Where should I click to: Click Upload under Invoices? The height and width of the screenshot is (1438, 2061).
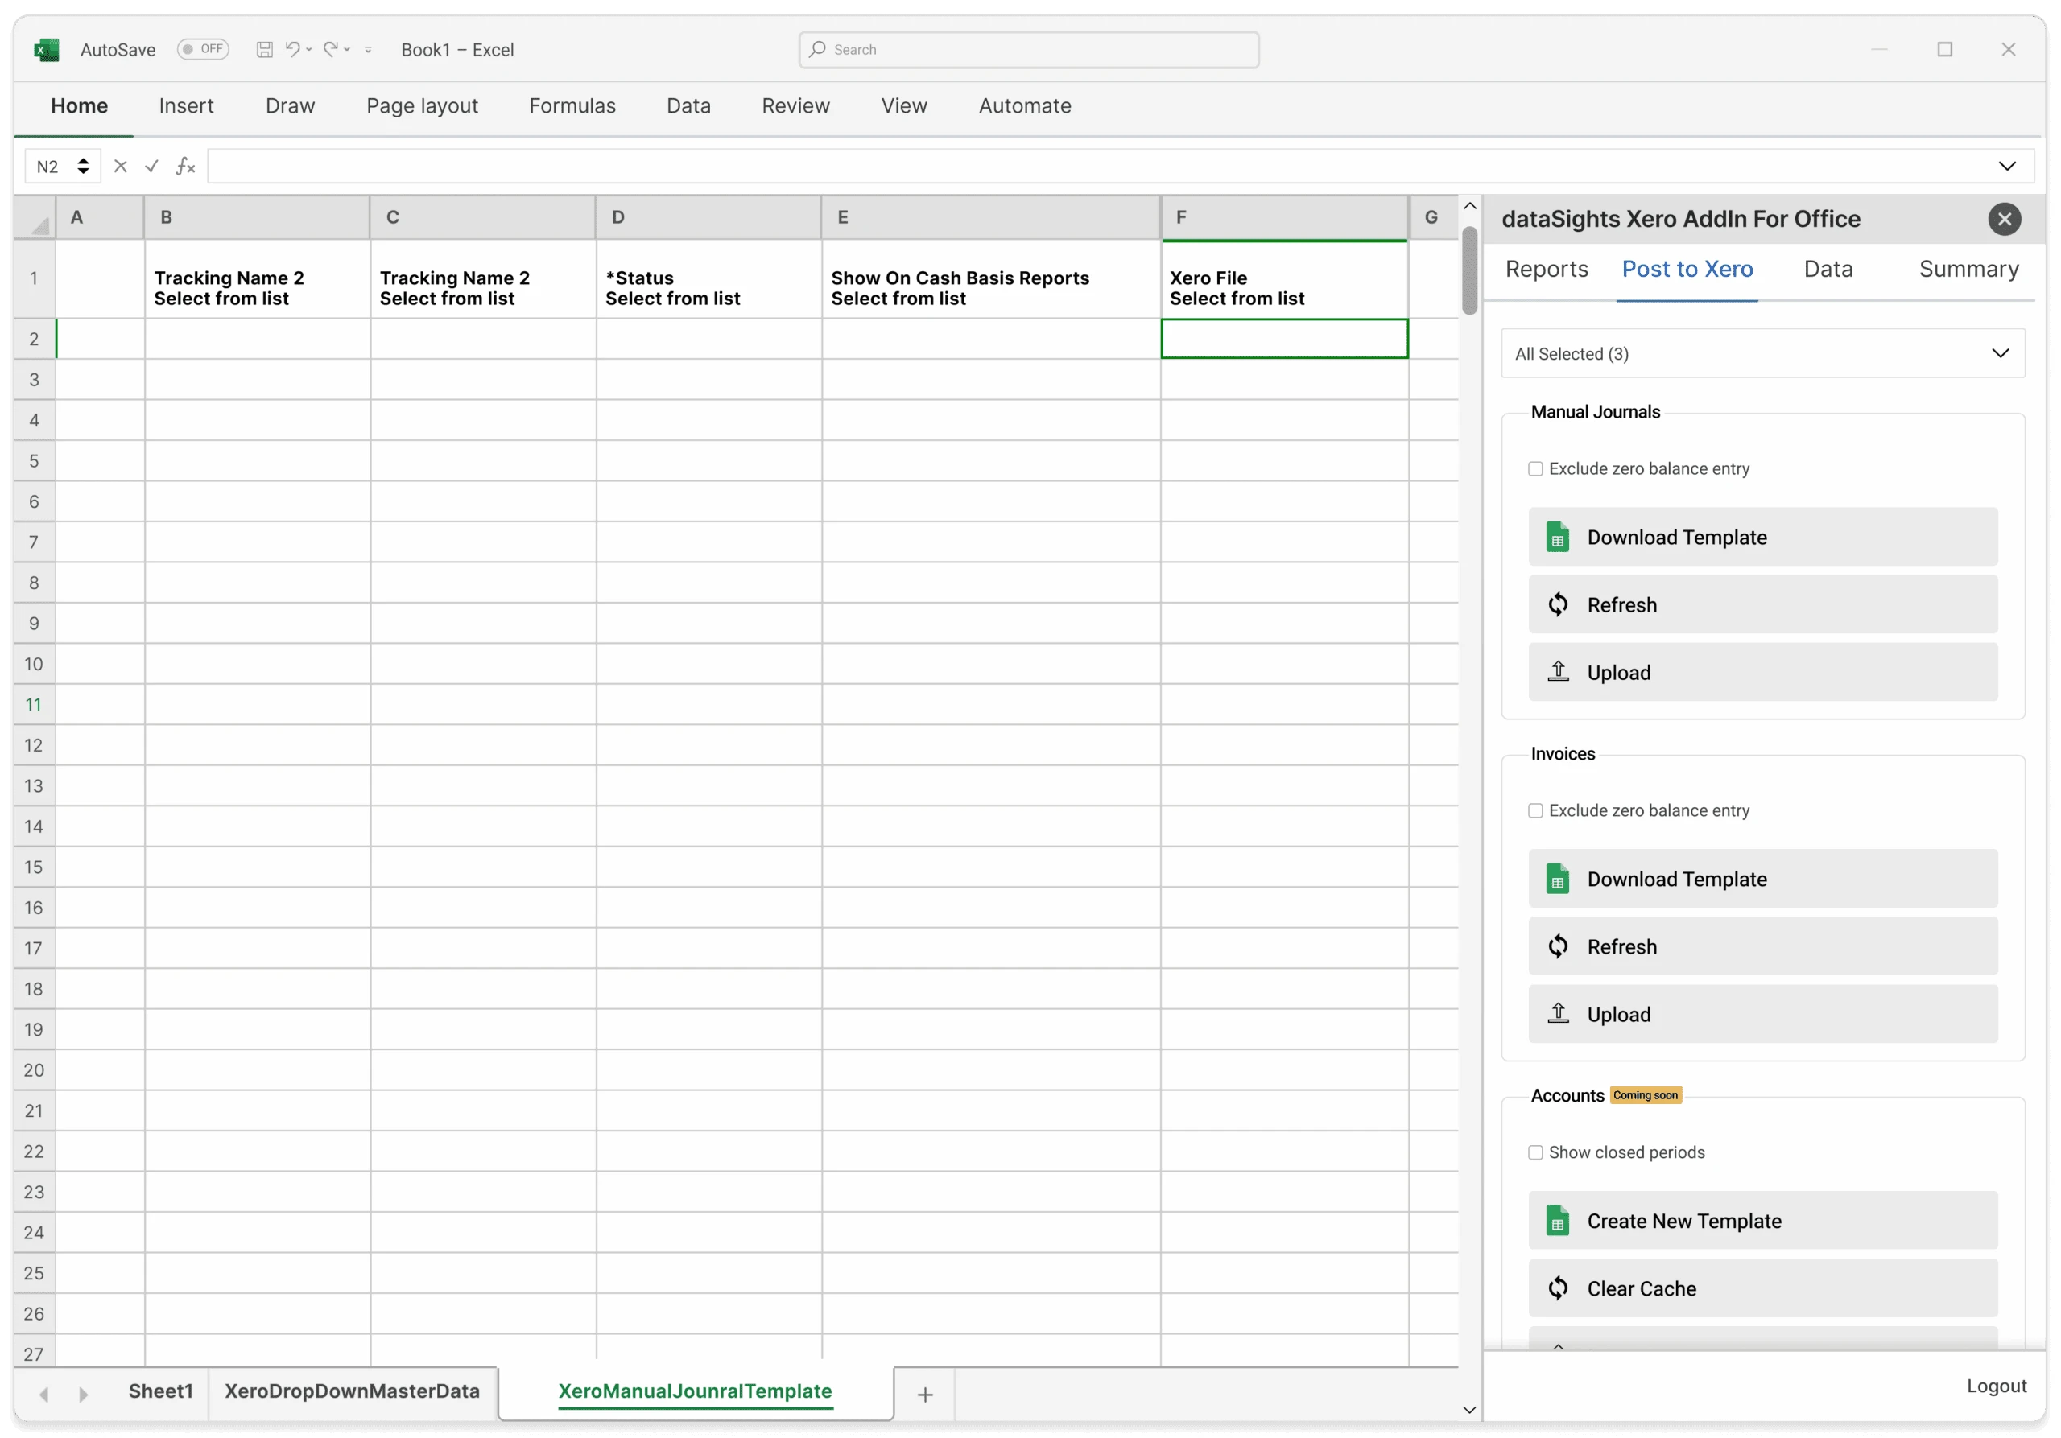(1763, 1015)
